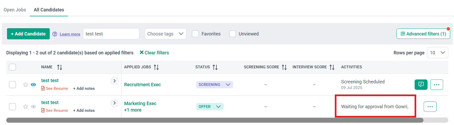Sort candidates by Name column
Image resolution: width=454 pixels, height=125 pixels.
(x=60, y=67)
